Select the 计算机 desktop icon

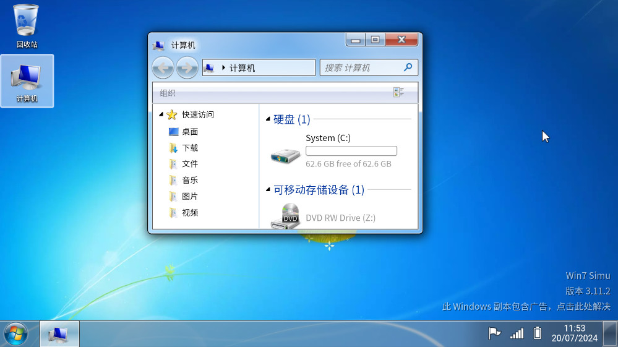pos(27,81)
